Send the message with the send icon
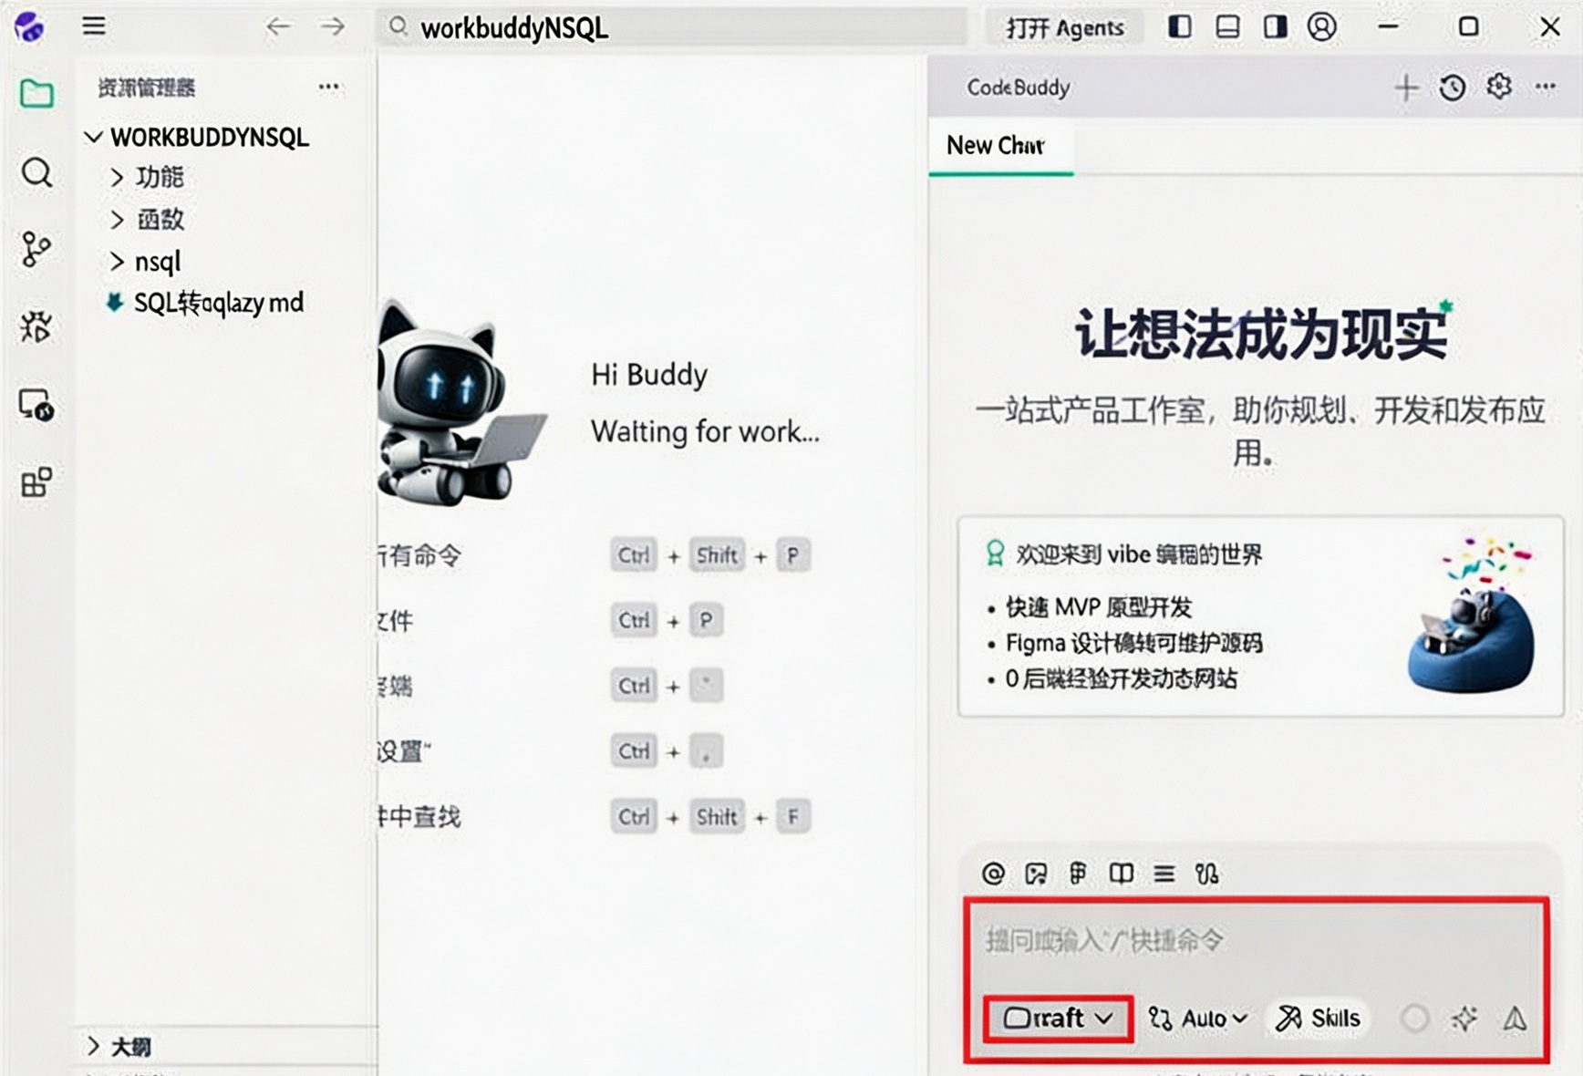Screen dimensions: 1583x1076 point(1515,1018)
